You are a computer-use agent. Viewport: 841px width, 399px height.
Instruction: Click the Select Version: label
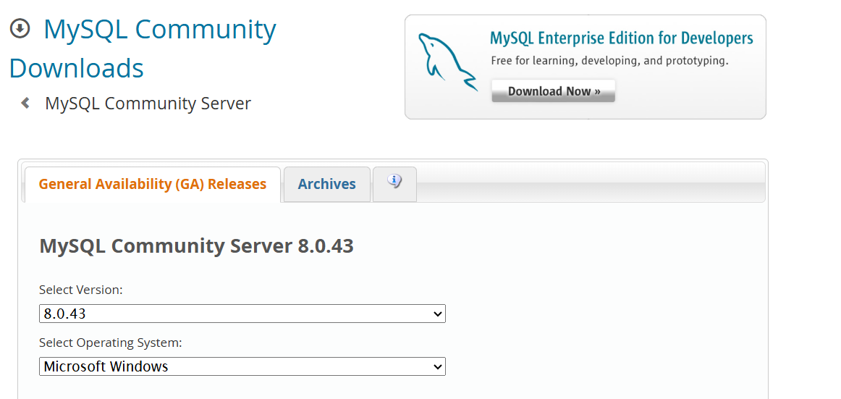click(x=81, y=290)
